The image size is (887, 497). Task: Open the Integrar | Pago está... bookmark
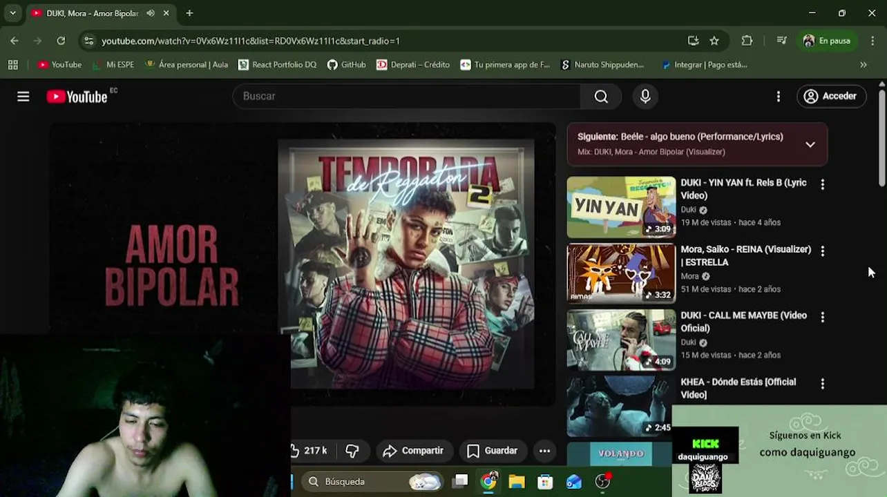(x=704, y=65)
